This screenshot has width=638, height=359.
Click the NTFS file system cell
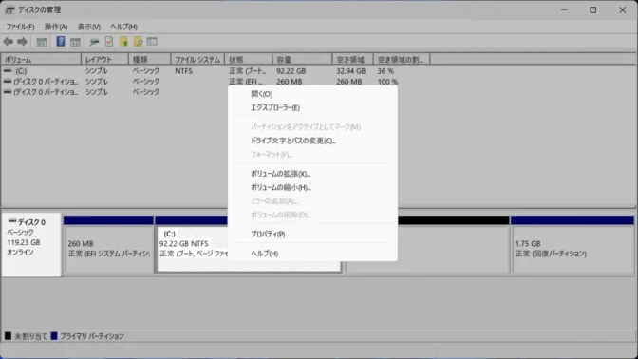pos(183,71)
